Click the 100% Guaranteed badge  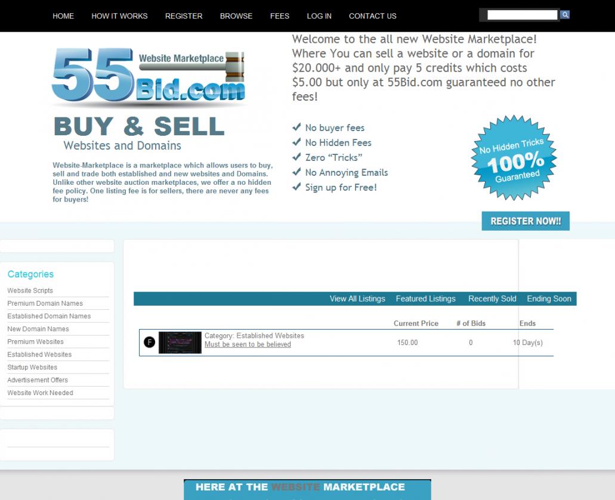[x=514, y=158]
